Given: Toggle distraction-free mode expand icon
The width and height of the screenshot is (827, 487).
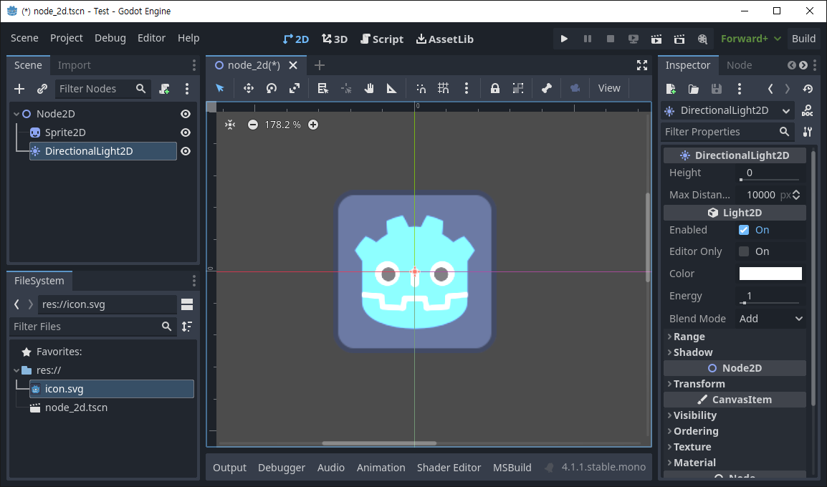Looking at the screenshot, I should pyautogui.click(x=642, y=65).
